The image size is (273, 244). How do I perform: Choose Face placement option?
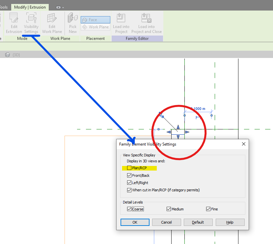(96, 20)
